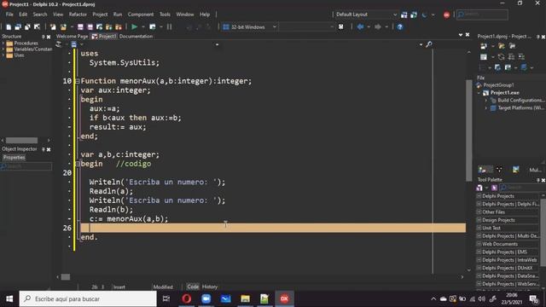Open the Tools menu

click(x=165, y=14)
